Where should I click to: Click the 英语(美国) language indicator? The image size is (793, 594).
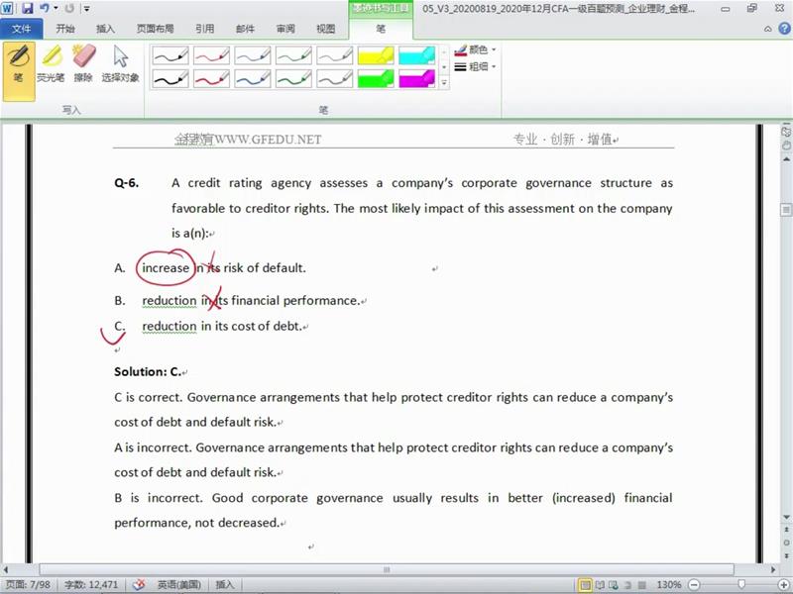point(179,584)
